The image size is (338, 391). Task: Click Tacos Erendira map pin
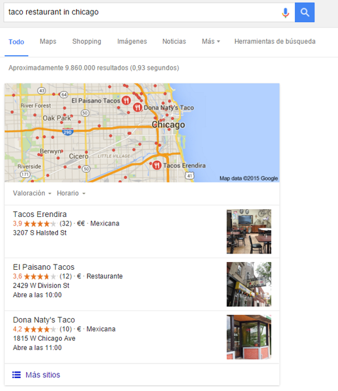(x=157, y=165)
